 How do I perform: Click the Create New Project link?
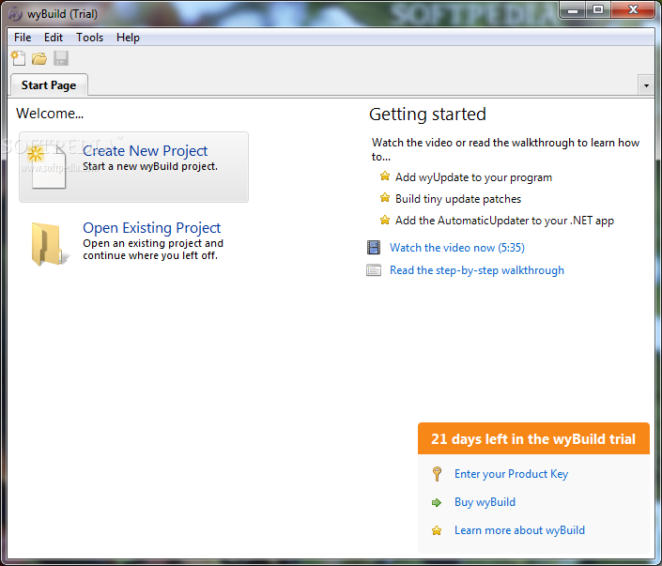[146, 151]
